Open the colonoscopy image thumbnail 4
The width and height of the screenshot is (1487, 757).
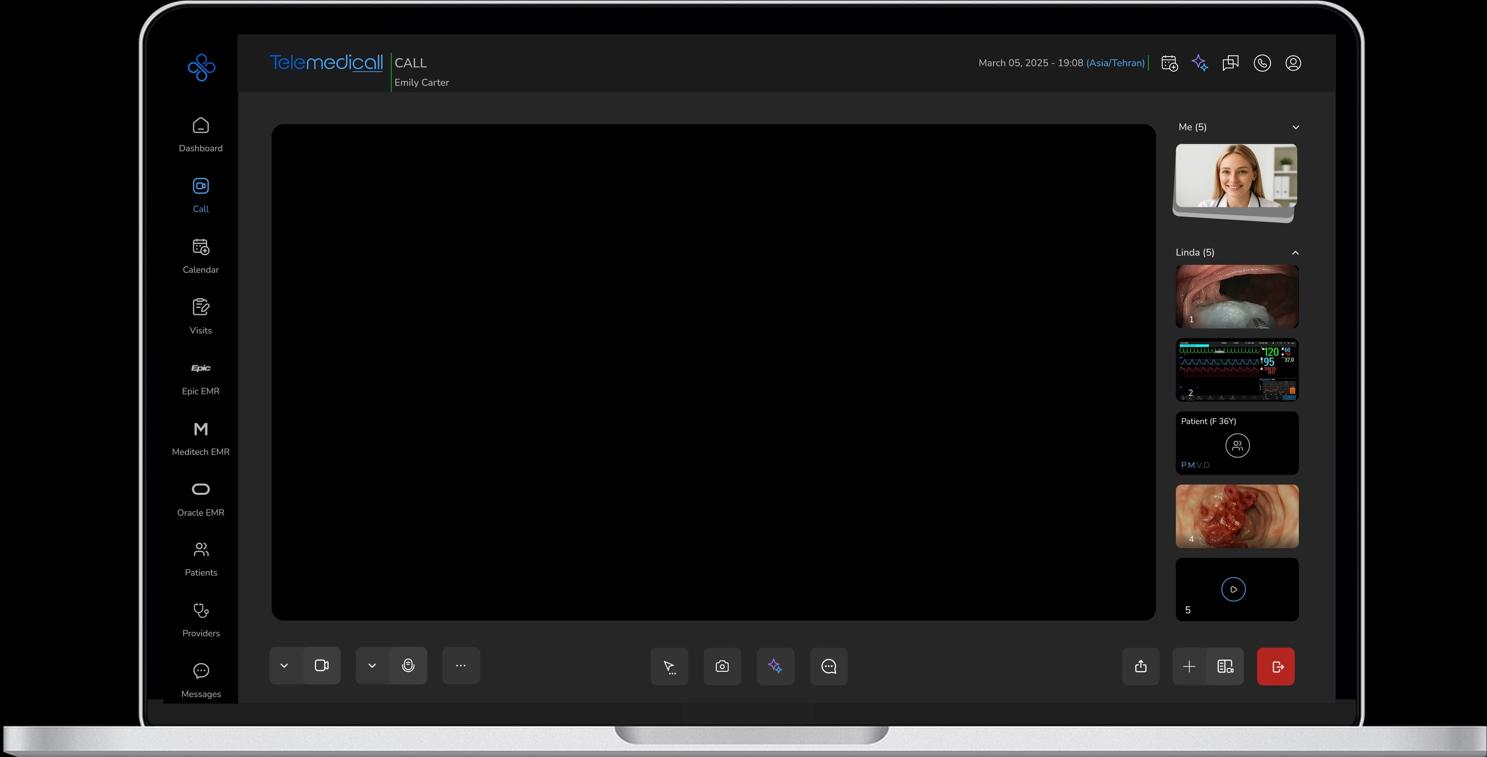(x=1237, y=516)
